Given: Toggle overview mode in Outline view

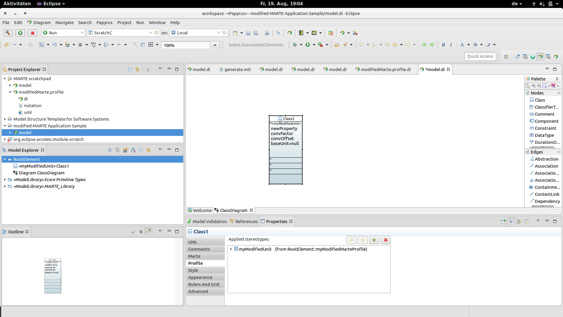Looking at the screenshot, I should coord(149,232).
